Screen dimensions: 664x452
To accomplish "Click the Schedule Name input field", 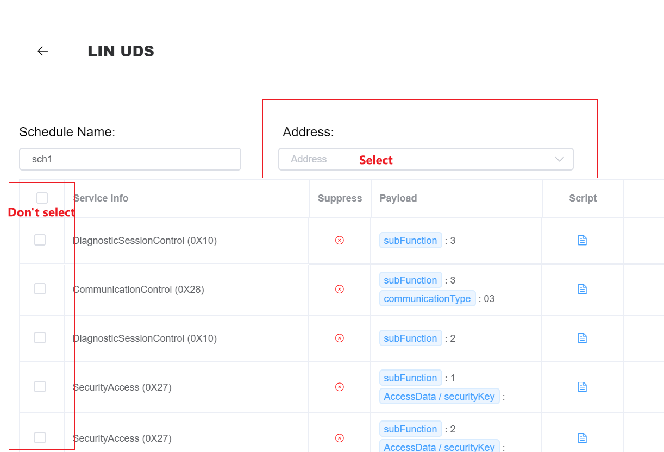I will 130,159.
